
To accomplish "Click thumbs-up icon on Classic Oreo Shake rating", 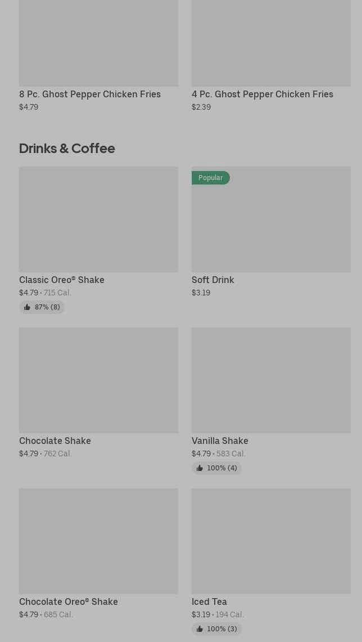I will tap(27, 307).
